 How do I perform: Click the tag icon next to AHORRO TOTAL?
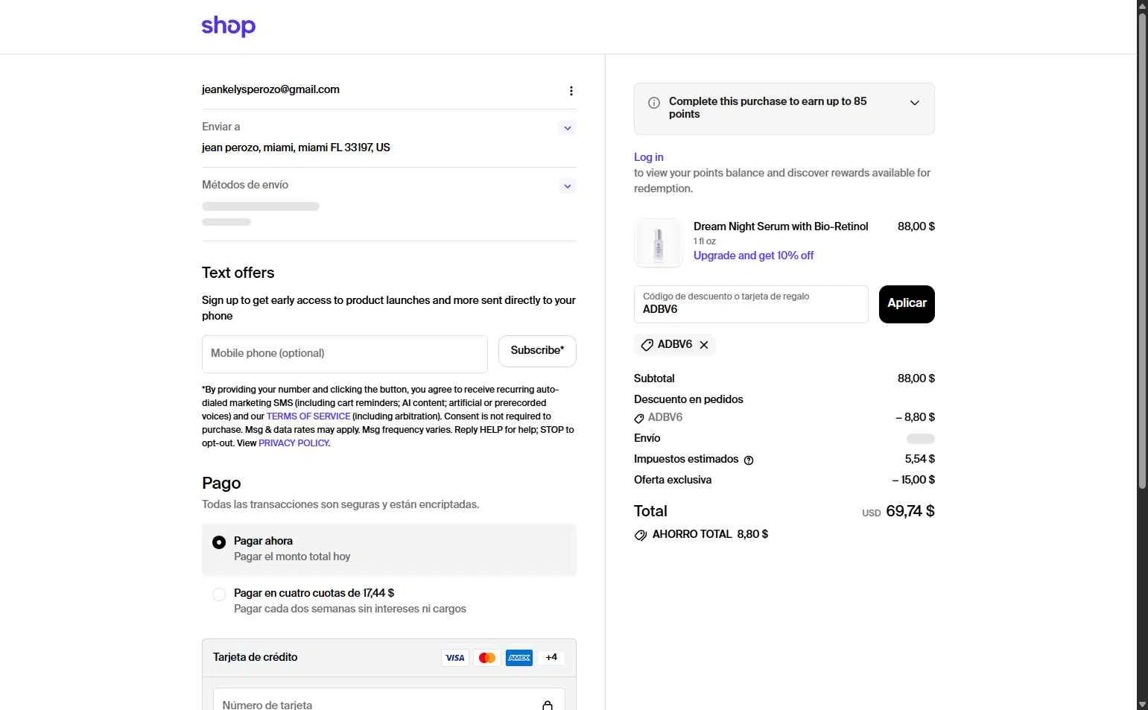pos(641,535)
